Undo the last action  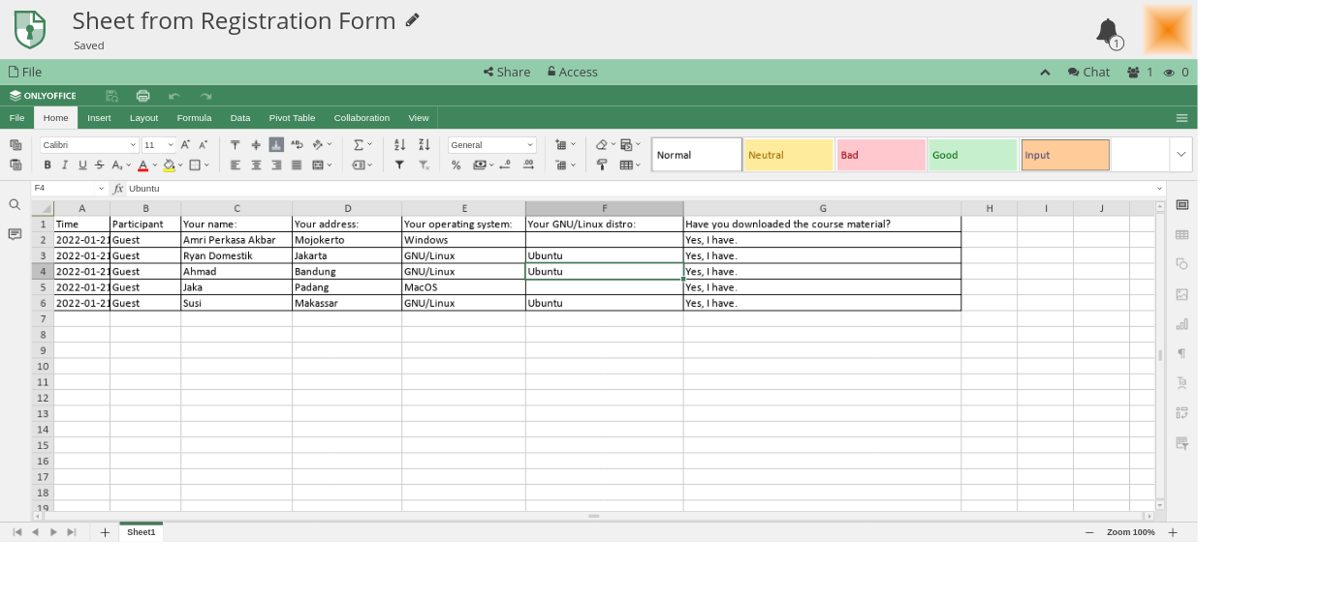coord(174,96)
